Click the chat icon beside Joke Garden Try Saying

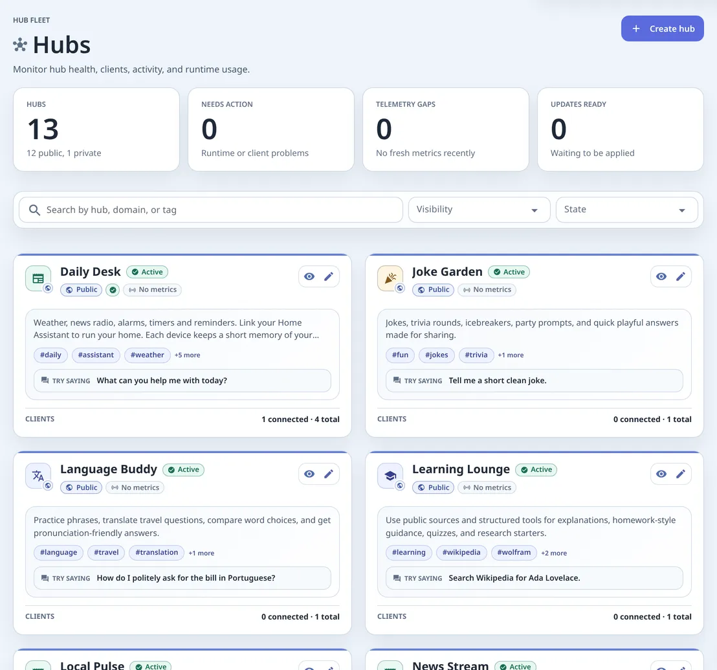(x=397, y=381)
